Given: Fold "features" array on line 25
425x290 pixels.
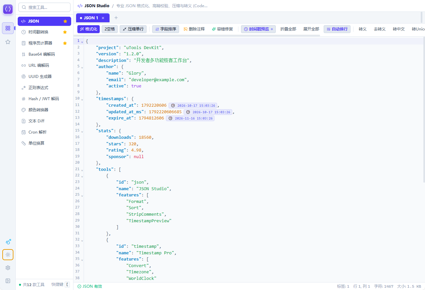Looking at the screenshot, I should click(82, 195).
